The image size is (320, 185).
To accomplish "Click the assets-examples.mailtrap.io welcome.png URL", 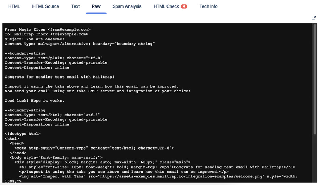I will pos(181,176).
